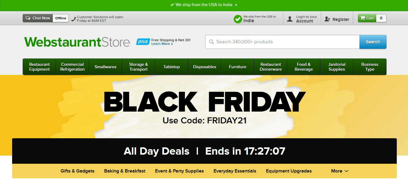Select the Business Type menu
Viewport: 408px width, 181px height.
[x=370, y=67]
